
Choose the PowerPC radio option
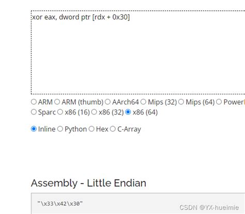click(x=219, y=102)
